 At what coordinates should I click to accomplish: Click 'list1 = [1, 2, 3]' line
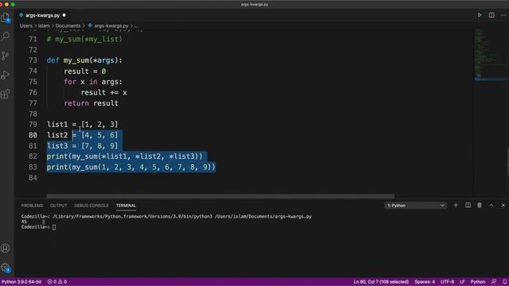pyautogui.click(x=83, y=125)
